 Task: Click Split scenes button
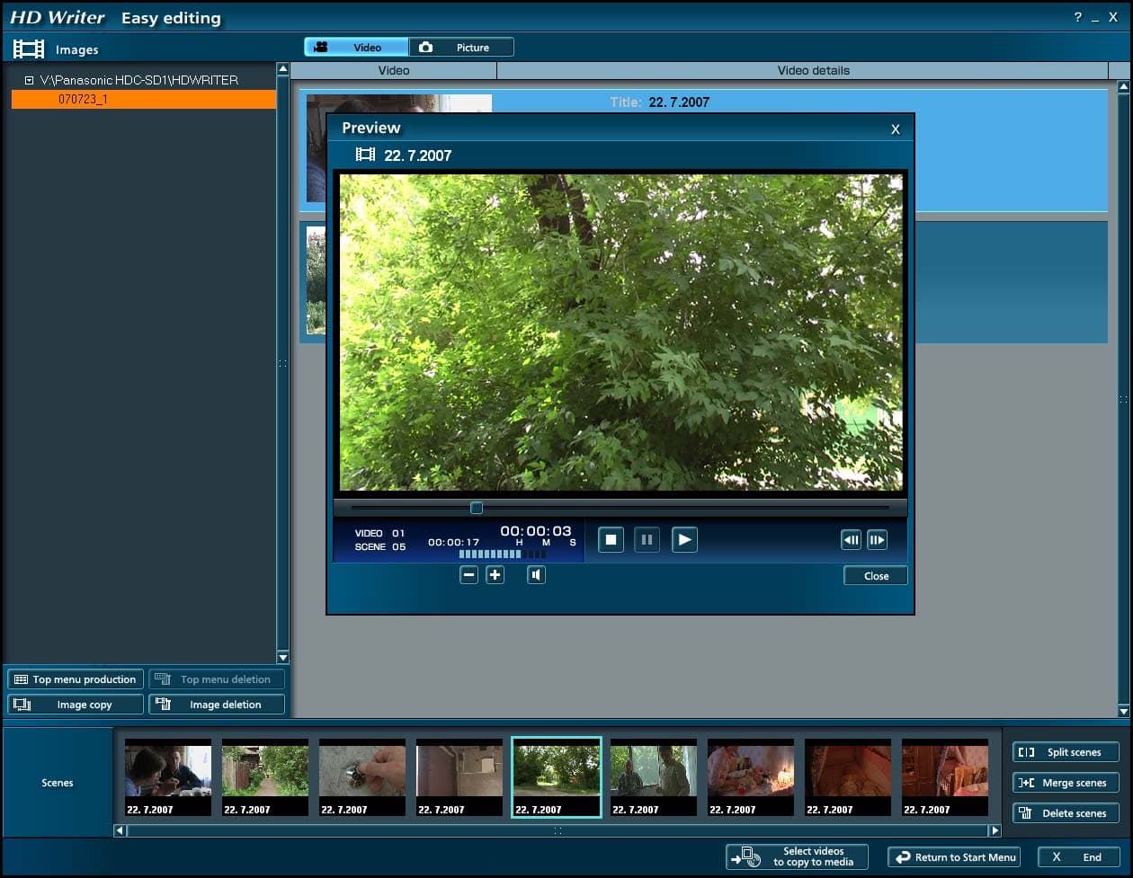pyautogui.click(x=1066, y=752)
